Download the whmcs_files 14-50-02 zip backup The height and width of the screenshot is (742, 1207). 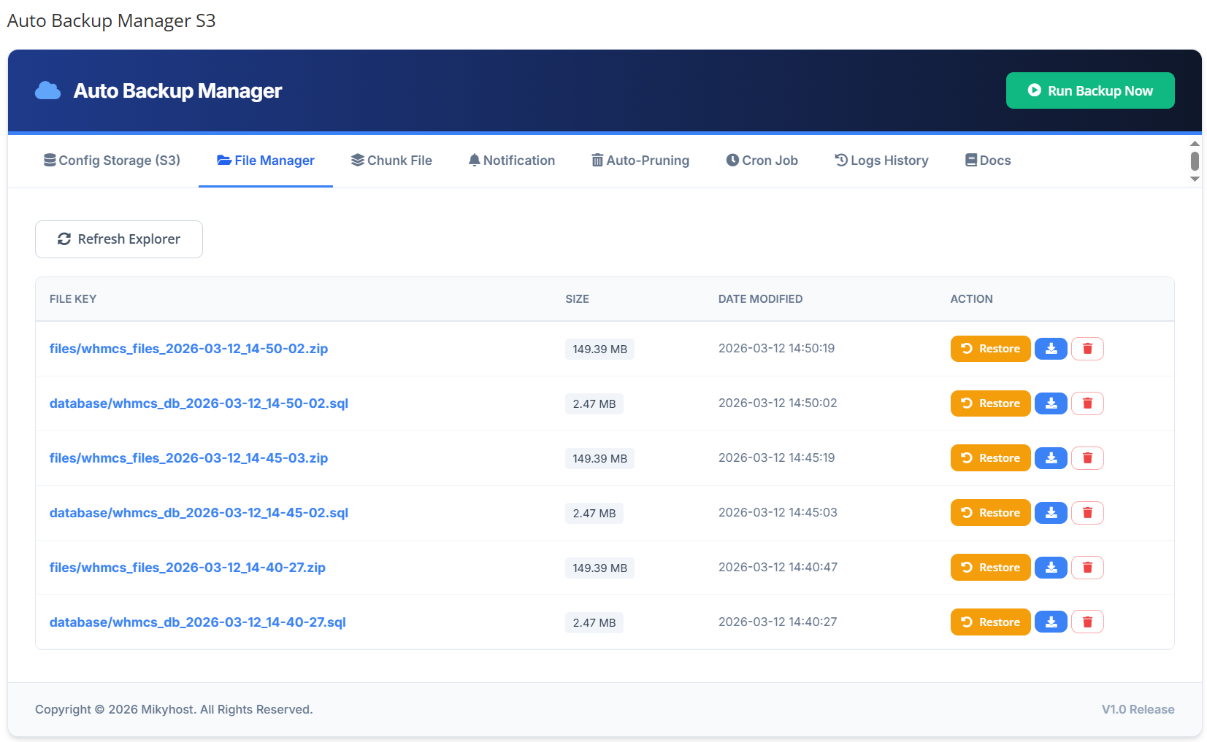tap(1051, 349)
